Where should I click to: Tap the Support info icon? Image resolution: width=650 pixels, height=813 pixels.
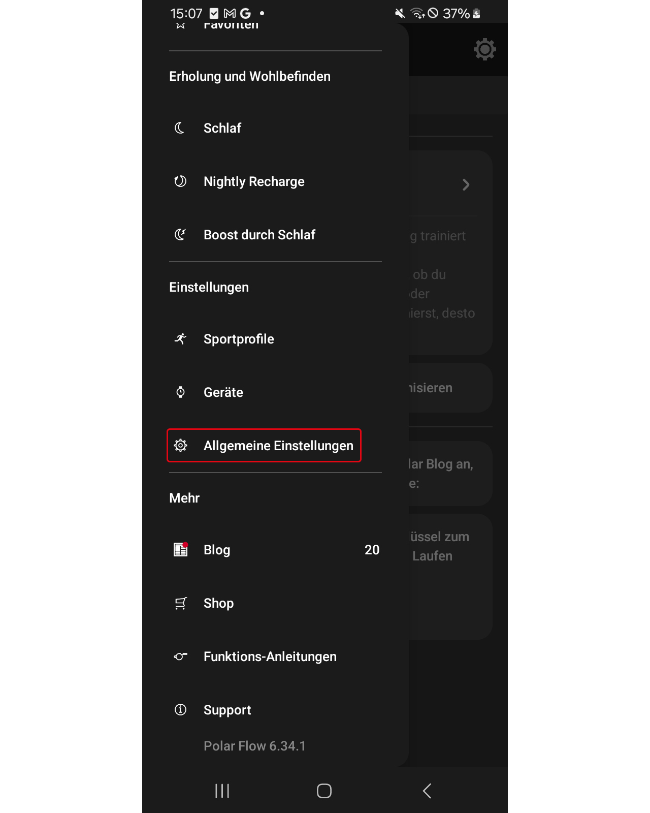tap(180, 710)
